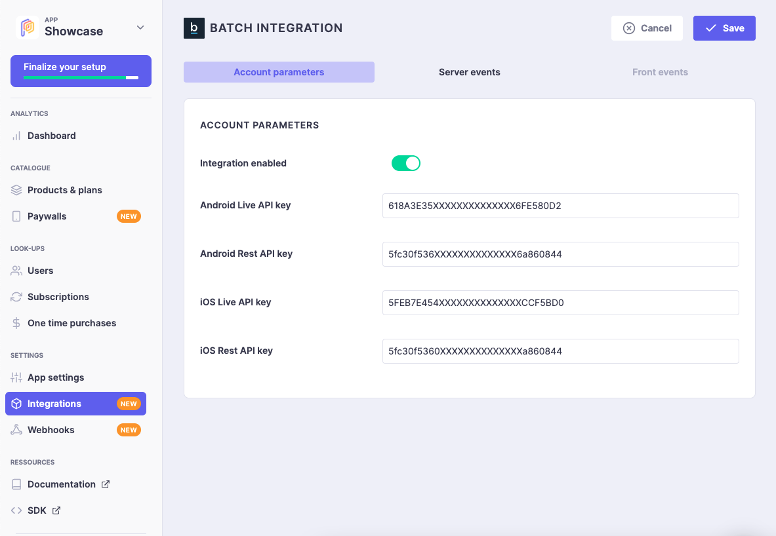Click the NEW badge on Webhooks
The image size is (776, 536).
(x=129, y=430)
